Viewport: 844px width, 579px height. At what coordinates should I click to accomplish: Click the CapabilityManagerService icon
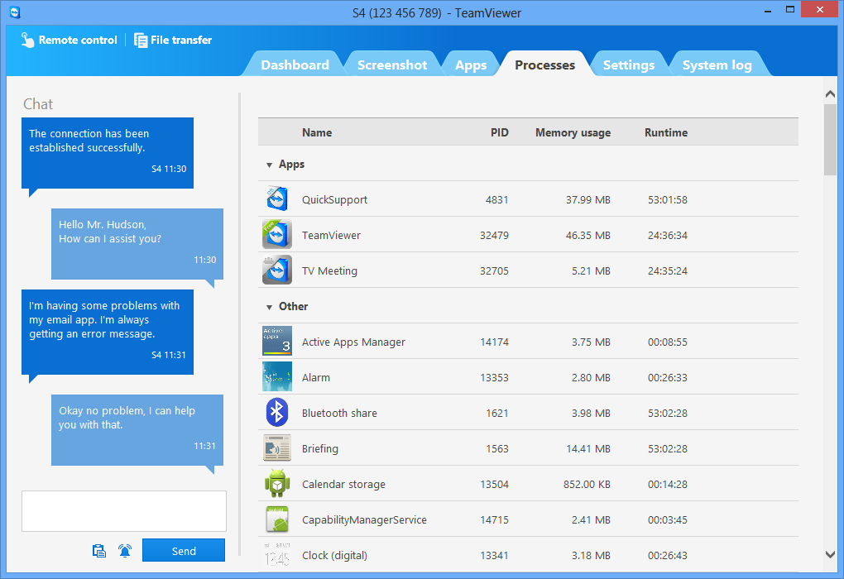pyautogui.click(x=277, y=519)
